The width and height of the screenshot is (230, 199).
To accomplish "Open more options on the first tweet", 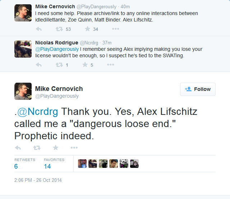I will click(116, 29).
